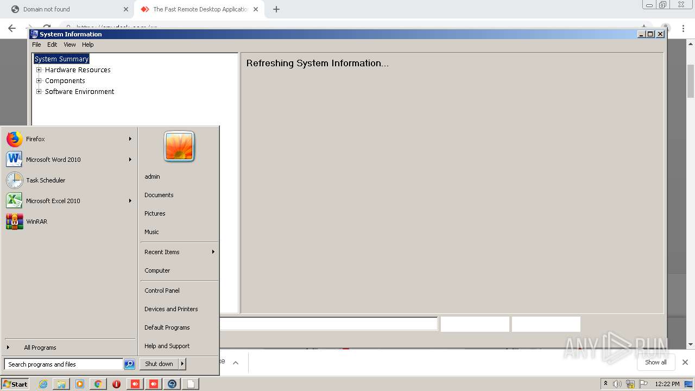Open Devices and Printers
The height and width of the screenshot is (391, 695).
pyautogui.click(x=171, y=309)
